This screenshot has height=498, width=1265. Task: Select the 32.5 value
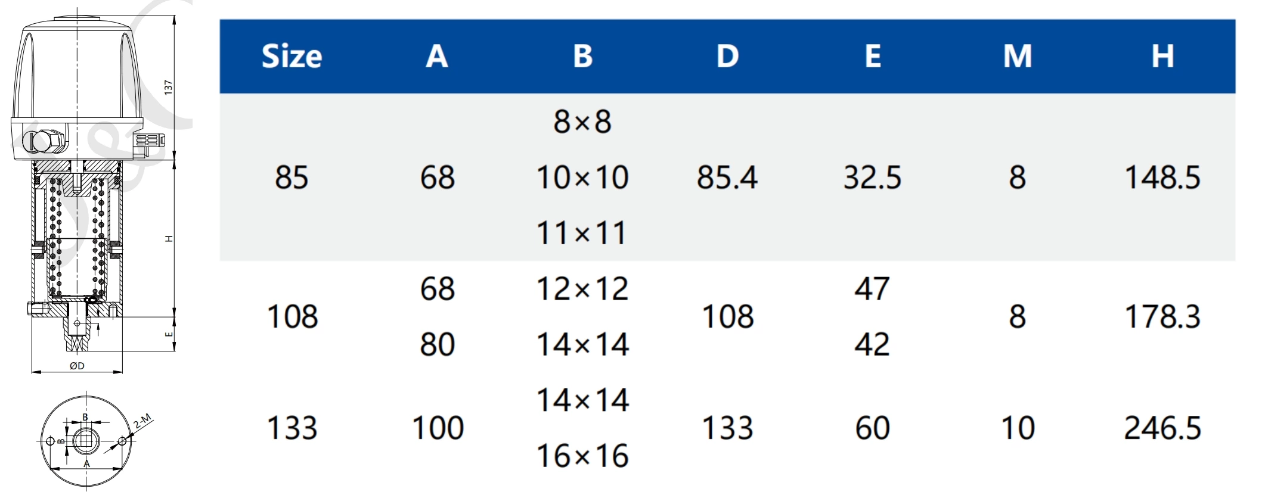(873, 178)
